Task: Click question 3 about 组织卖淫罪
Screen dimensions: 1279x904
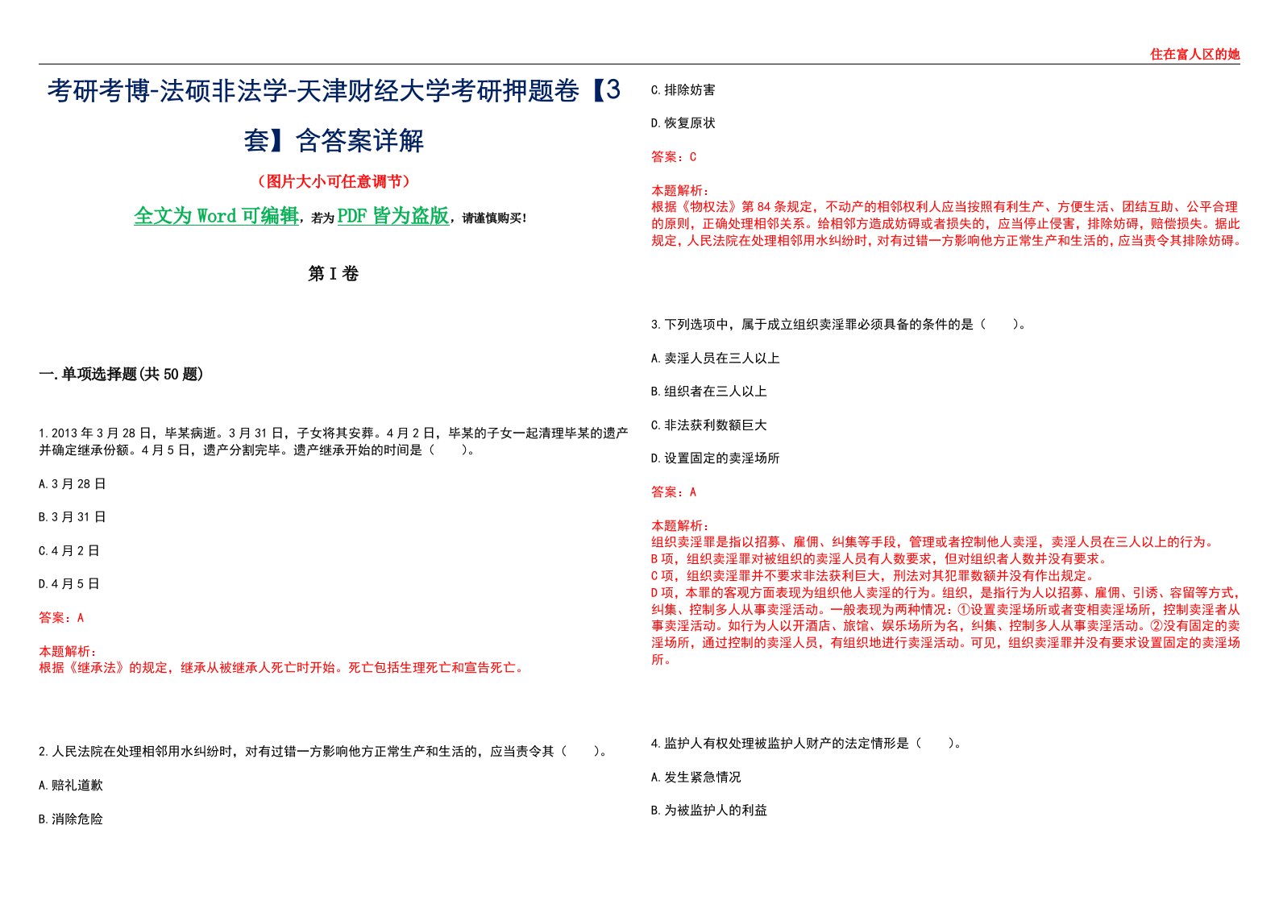Action: pos(839,324)
